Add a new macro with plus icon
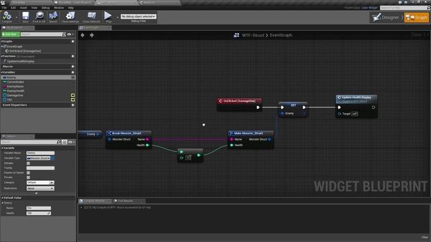 click(73, 67)
